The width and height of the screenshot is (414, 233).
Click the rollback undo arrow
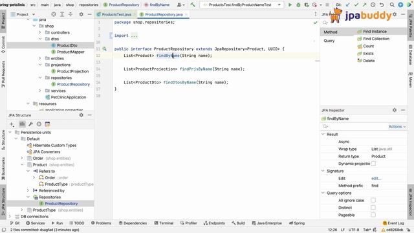[382, 5]
